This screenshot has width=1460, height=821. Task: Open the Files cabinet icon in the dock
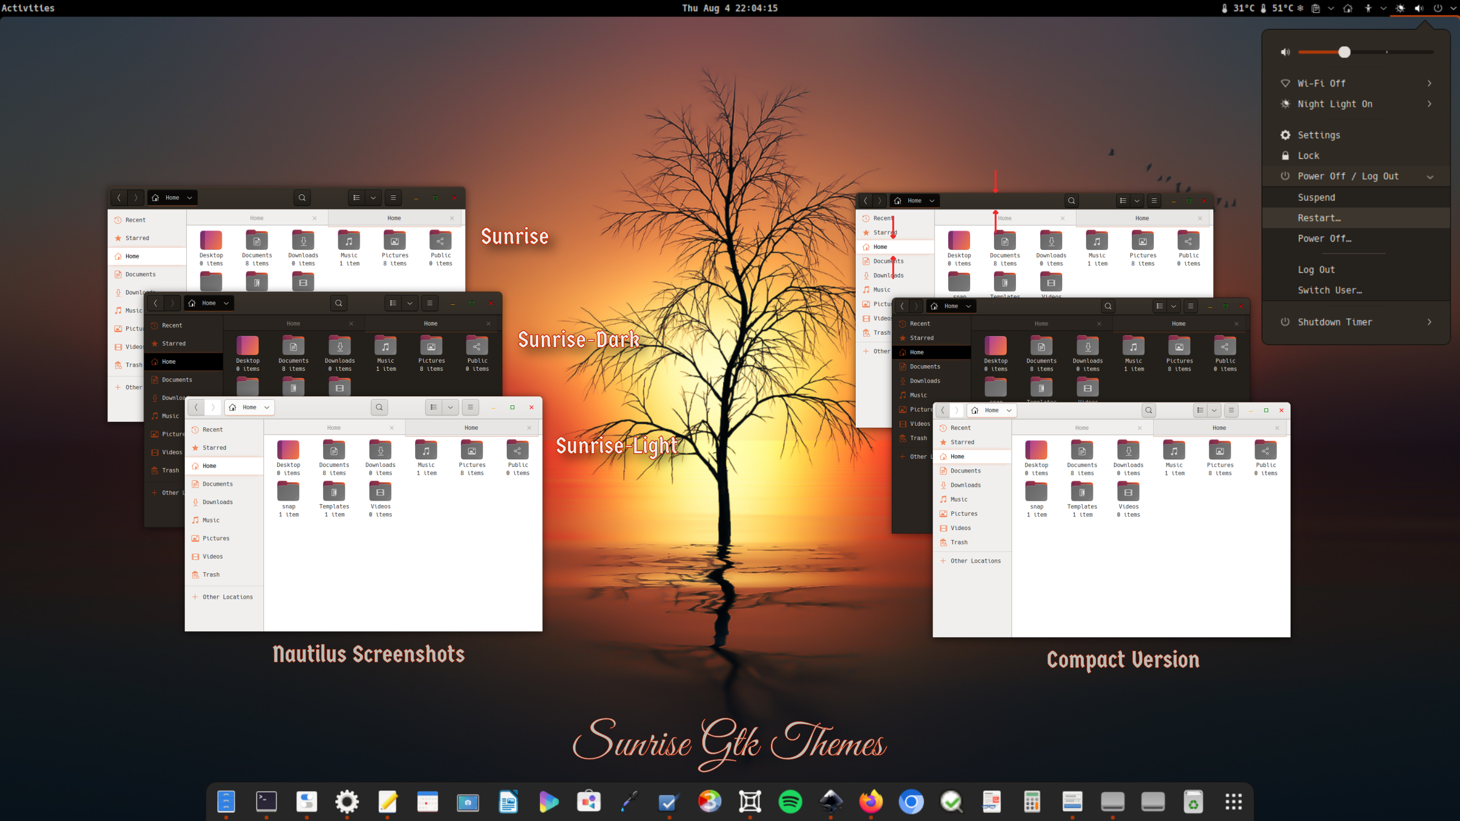[225, 801]
